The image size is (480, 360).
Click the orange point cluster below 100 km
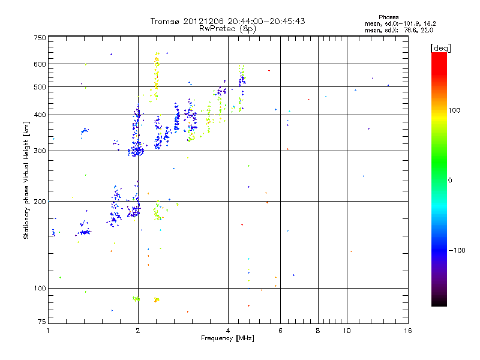pyautogui.click(x=157, y=299)
